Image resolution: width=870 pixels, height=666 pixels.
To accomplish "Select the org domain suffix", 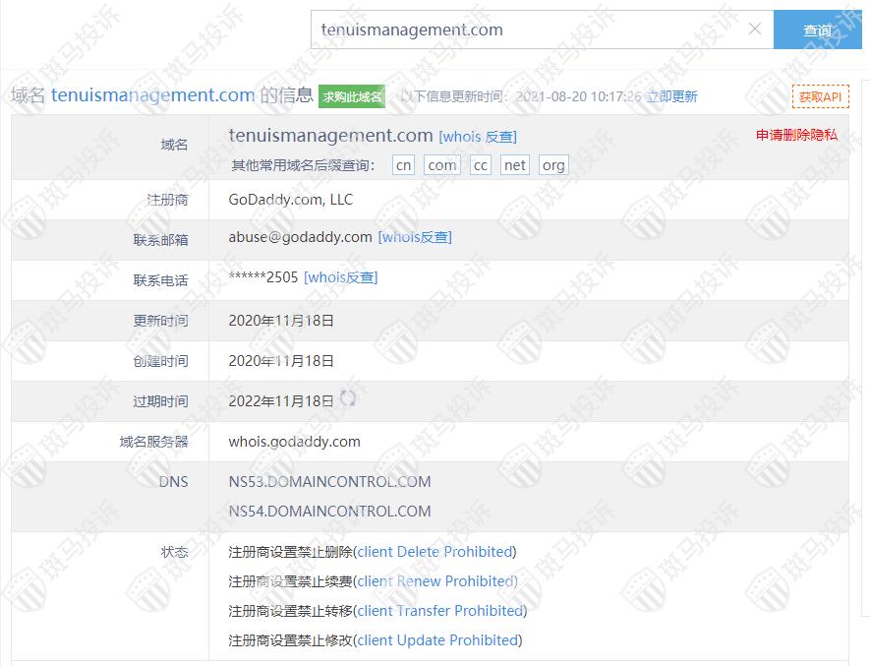I will [x=553, y=165].
